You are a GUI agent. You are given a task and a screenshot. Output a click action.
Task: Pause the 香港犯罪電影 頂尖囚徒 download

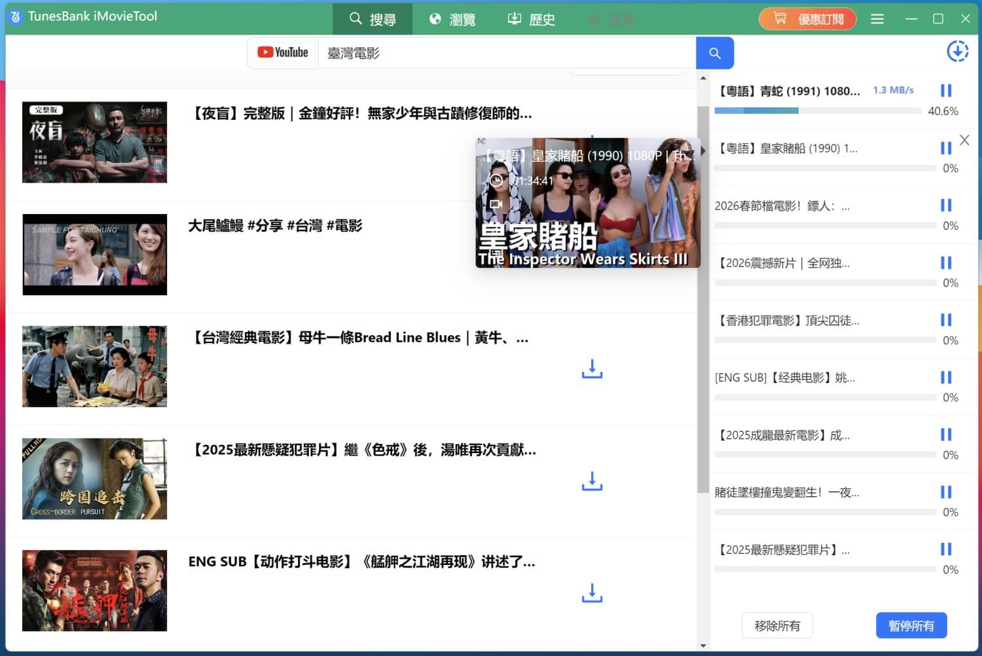click(946, 320)
